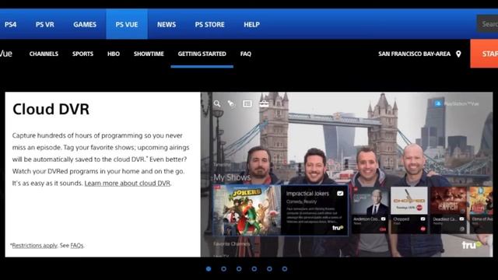This screenshot has width=498, height=280.
Task: Select the fourth carousel dot
Action: pos(254,269)
